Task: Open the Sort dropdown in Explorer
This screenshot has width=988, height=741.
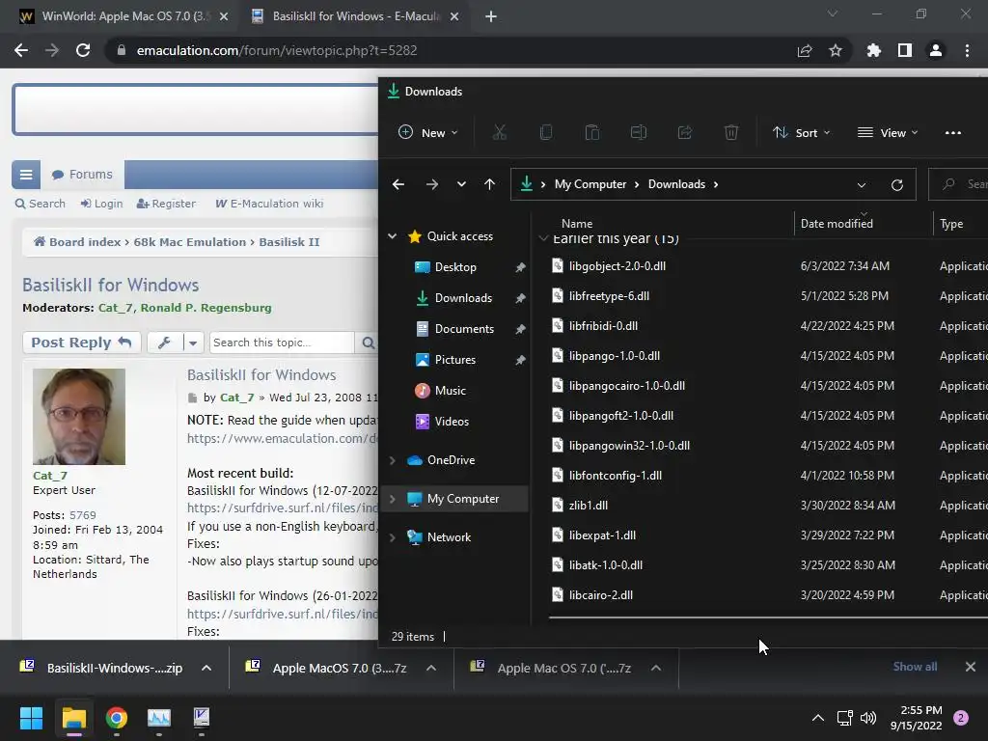Action: pos(802,132)
